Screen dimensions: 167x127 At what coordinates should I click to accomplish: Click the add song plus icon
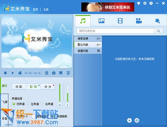[x=129, y=120]
